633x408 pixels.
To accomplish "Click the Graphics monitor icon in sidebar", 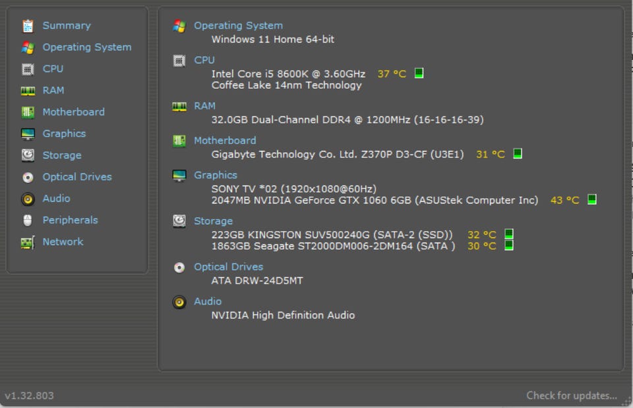I will click(28, 134).
